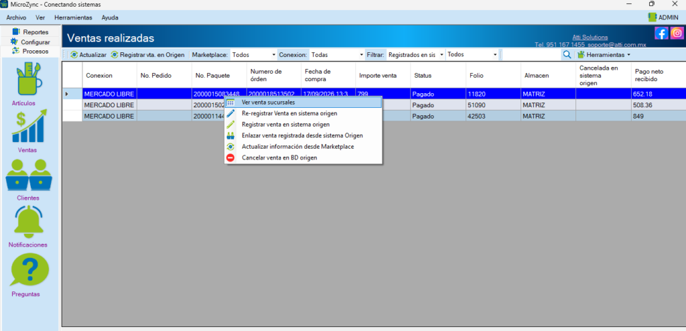Switch to the Reportes tab

(31, 32)
